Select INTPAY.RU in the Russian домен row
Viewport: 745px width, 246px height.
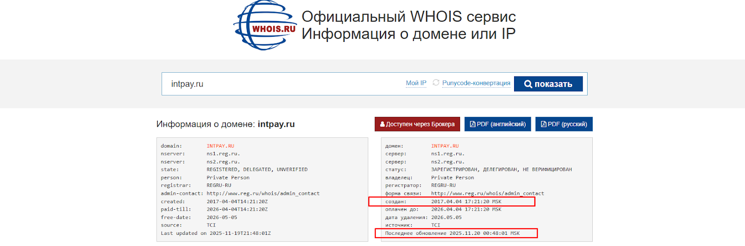click(445, 146)
